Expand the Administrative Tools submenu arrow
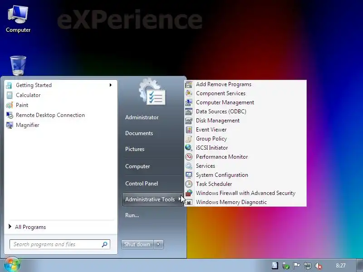 click(x=180, y=199)
